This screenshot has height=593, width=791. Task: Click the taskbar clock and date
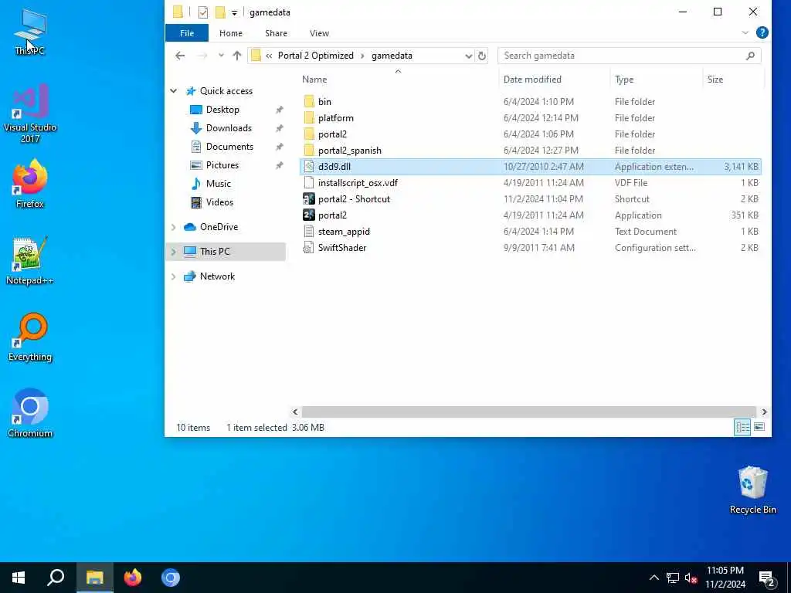(725, 578)
